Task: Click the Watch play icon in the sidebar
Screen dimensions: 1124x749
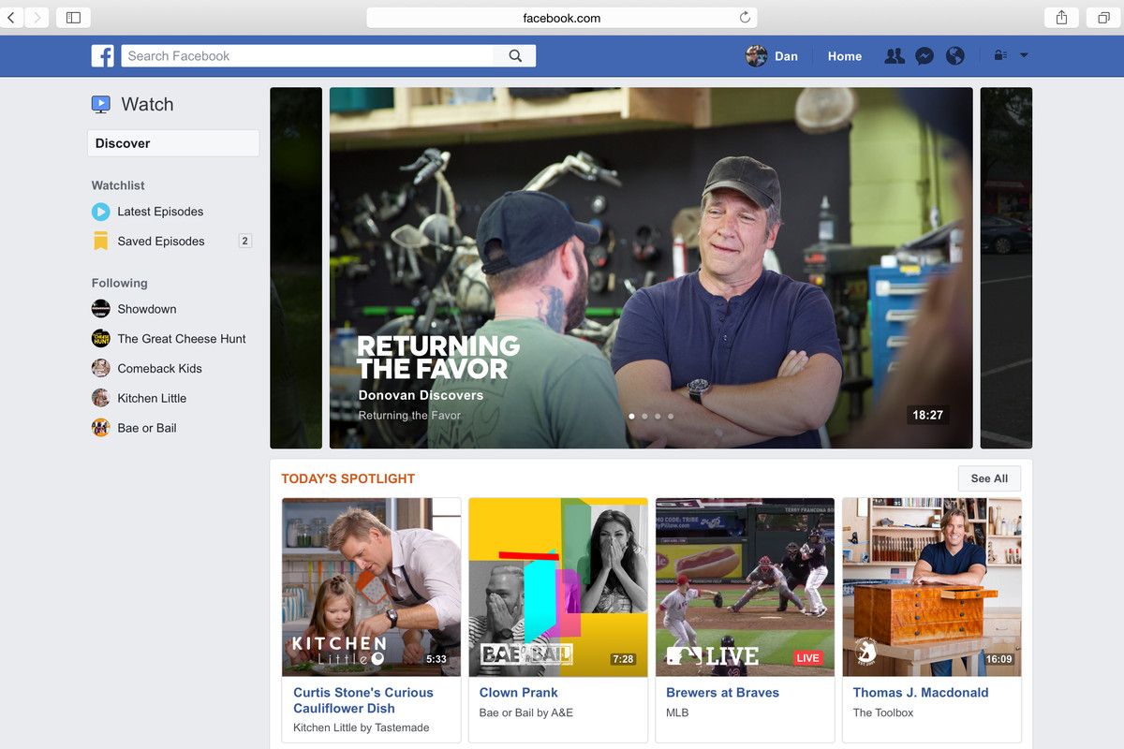Action: click(x=100, y=104)
